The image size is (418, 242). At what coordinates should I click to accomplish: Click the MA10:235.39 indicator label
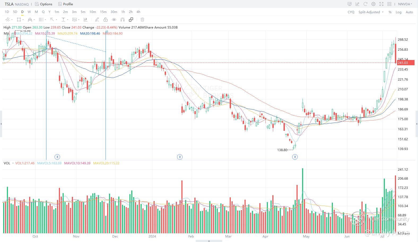45,33
